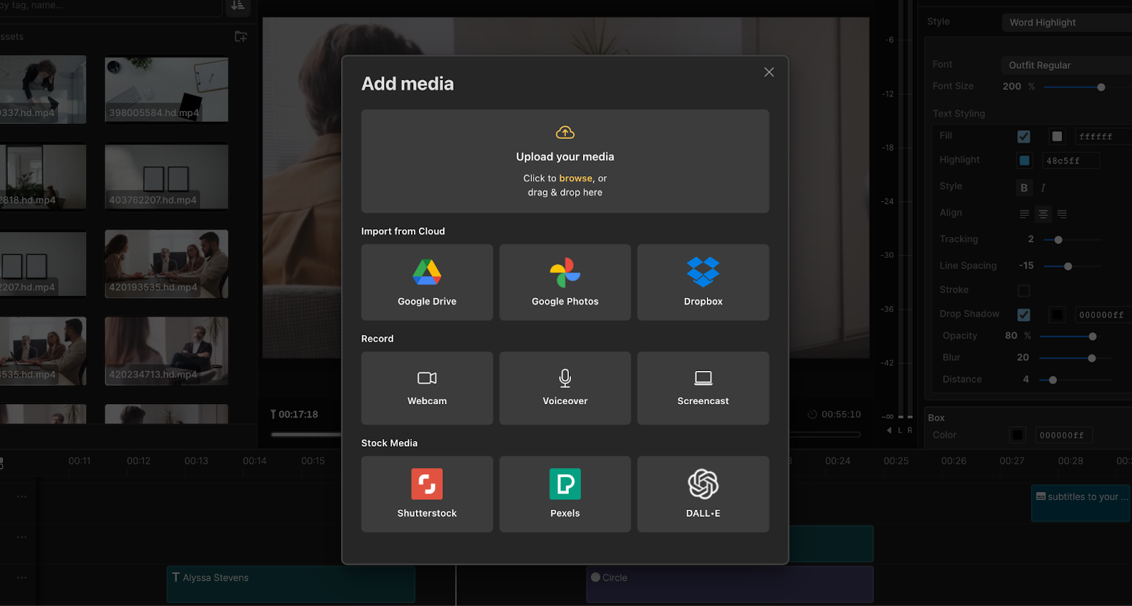Select the subtitles to your clip
Viewport: 1132px width, 606px height.
(x=1080, y=503)
